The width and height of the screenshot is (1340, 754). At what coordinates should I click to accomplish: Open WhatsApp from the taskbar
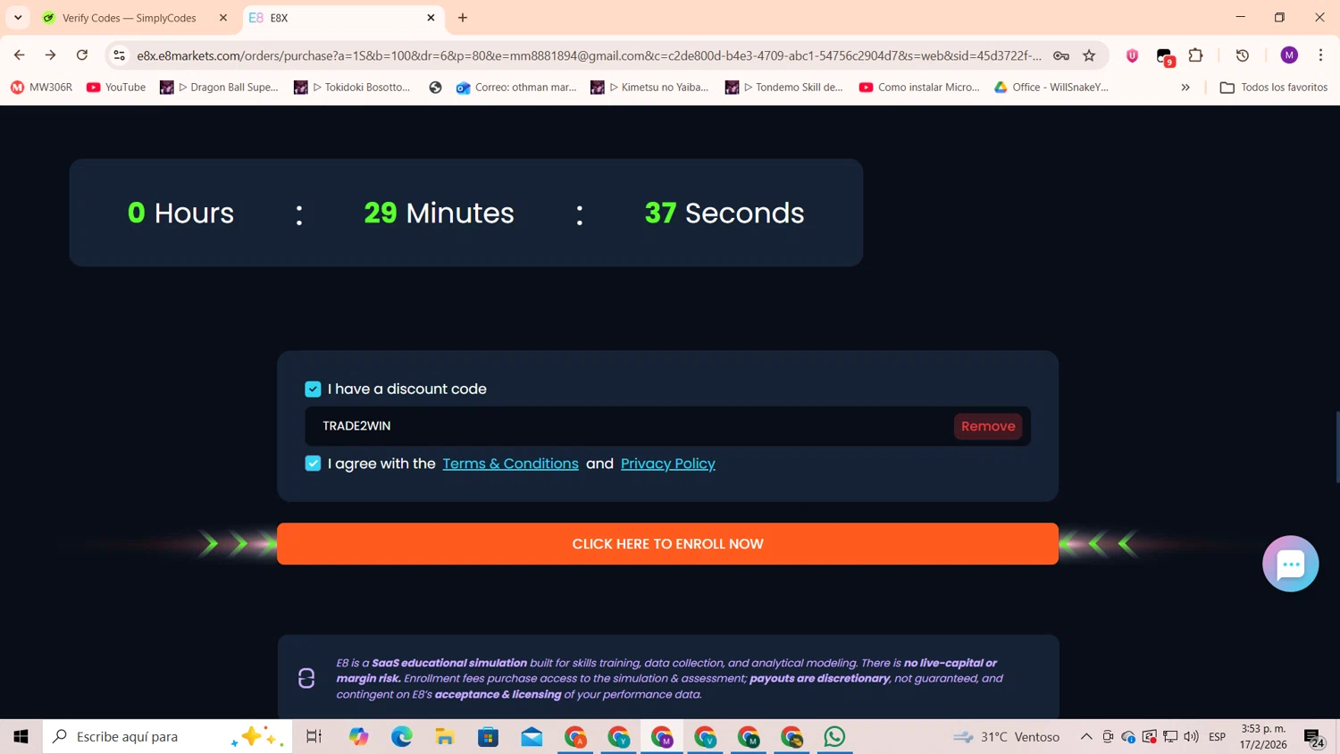coord(834,737)
